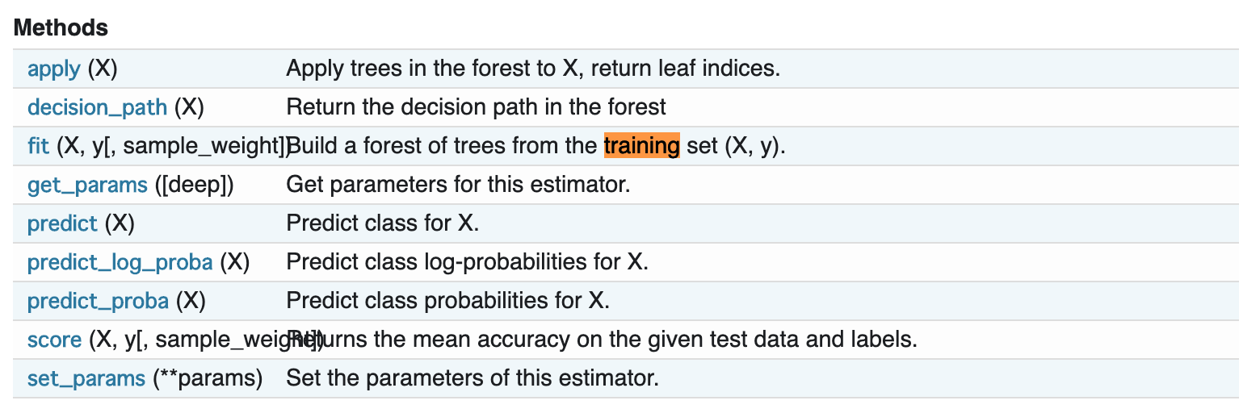Click "Predict class log-probabilities for X" text

(x=467, y=262)
